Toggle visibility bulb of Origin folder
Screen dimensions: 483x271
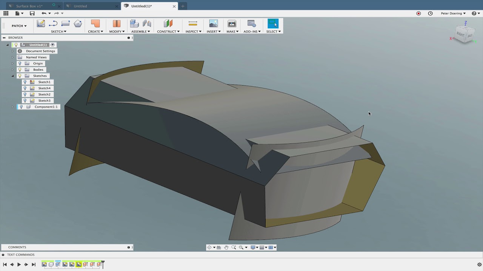(x=20, y=63)
